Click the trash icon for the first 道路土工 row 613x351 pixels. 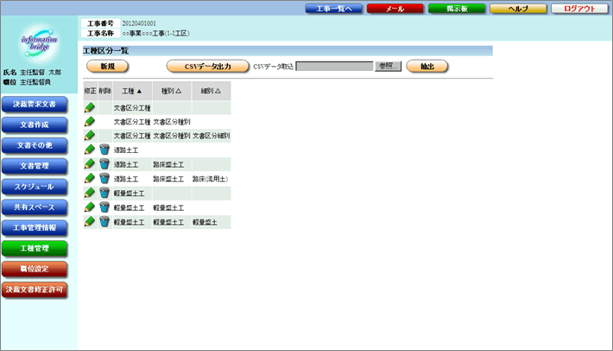[x=104, y=150]
